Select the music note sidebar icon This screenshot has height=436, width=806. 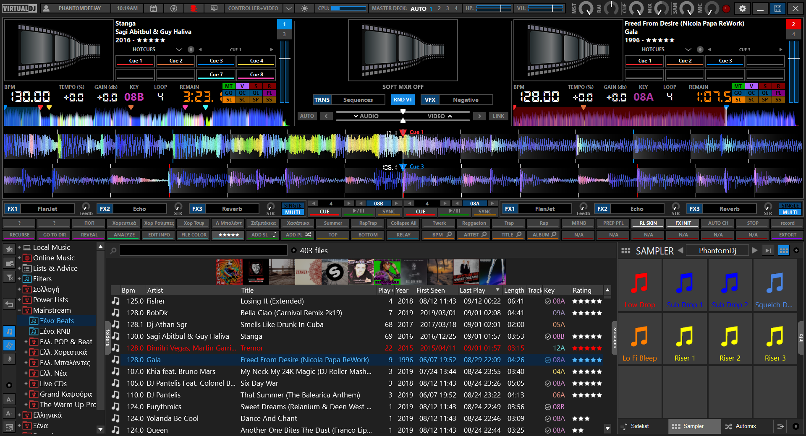click(x=9, y=331)
